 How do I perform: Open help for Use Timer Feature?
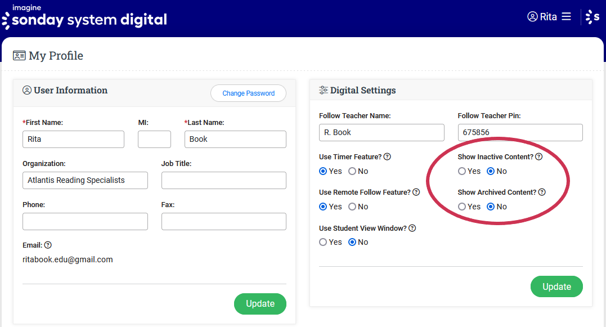tap(387, 157)
